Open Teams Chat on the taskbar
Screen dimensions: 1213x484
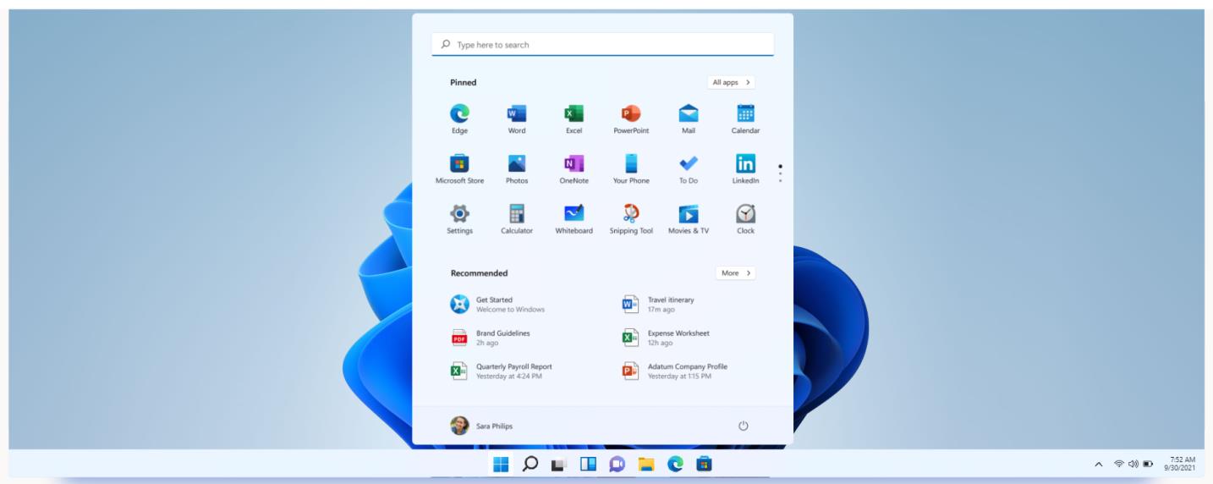[x=617, y=464]
